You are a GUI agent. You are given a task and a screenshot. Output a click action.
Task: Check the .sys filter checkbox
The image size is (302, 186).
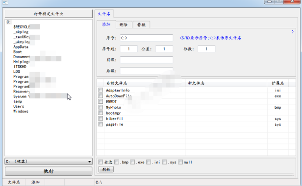[x=164, y=162]
